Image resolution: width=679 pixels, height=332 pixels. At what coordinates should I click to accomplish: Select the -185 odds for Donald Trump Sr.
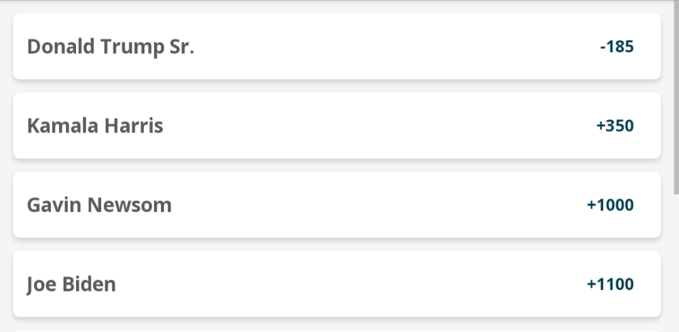[x=617, y=46]
